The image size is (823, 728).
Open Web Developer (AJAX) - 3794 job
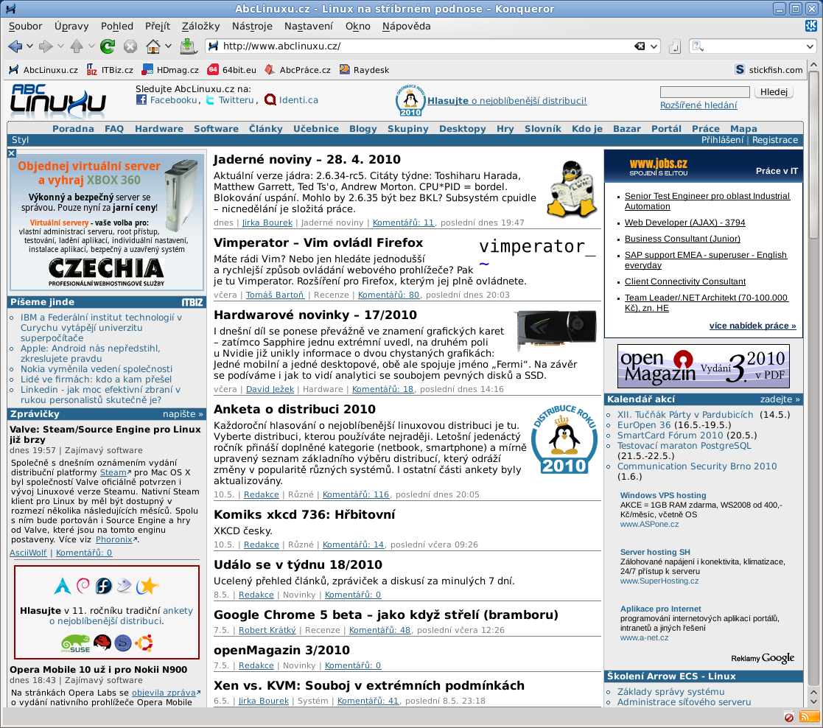[684, 222]
